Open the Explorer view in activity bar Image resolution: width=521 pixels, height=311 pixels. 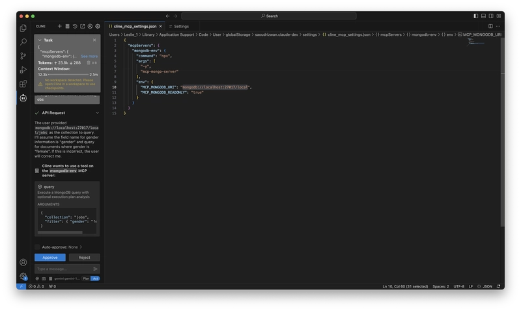click(x=23, y=28)
